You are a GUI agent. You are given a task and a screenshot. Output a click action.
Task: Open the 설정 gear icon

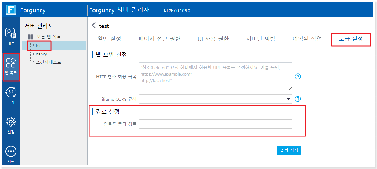[11, 122]
